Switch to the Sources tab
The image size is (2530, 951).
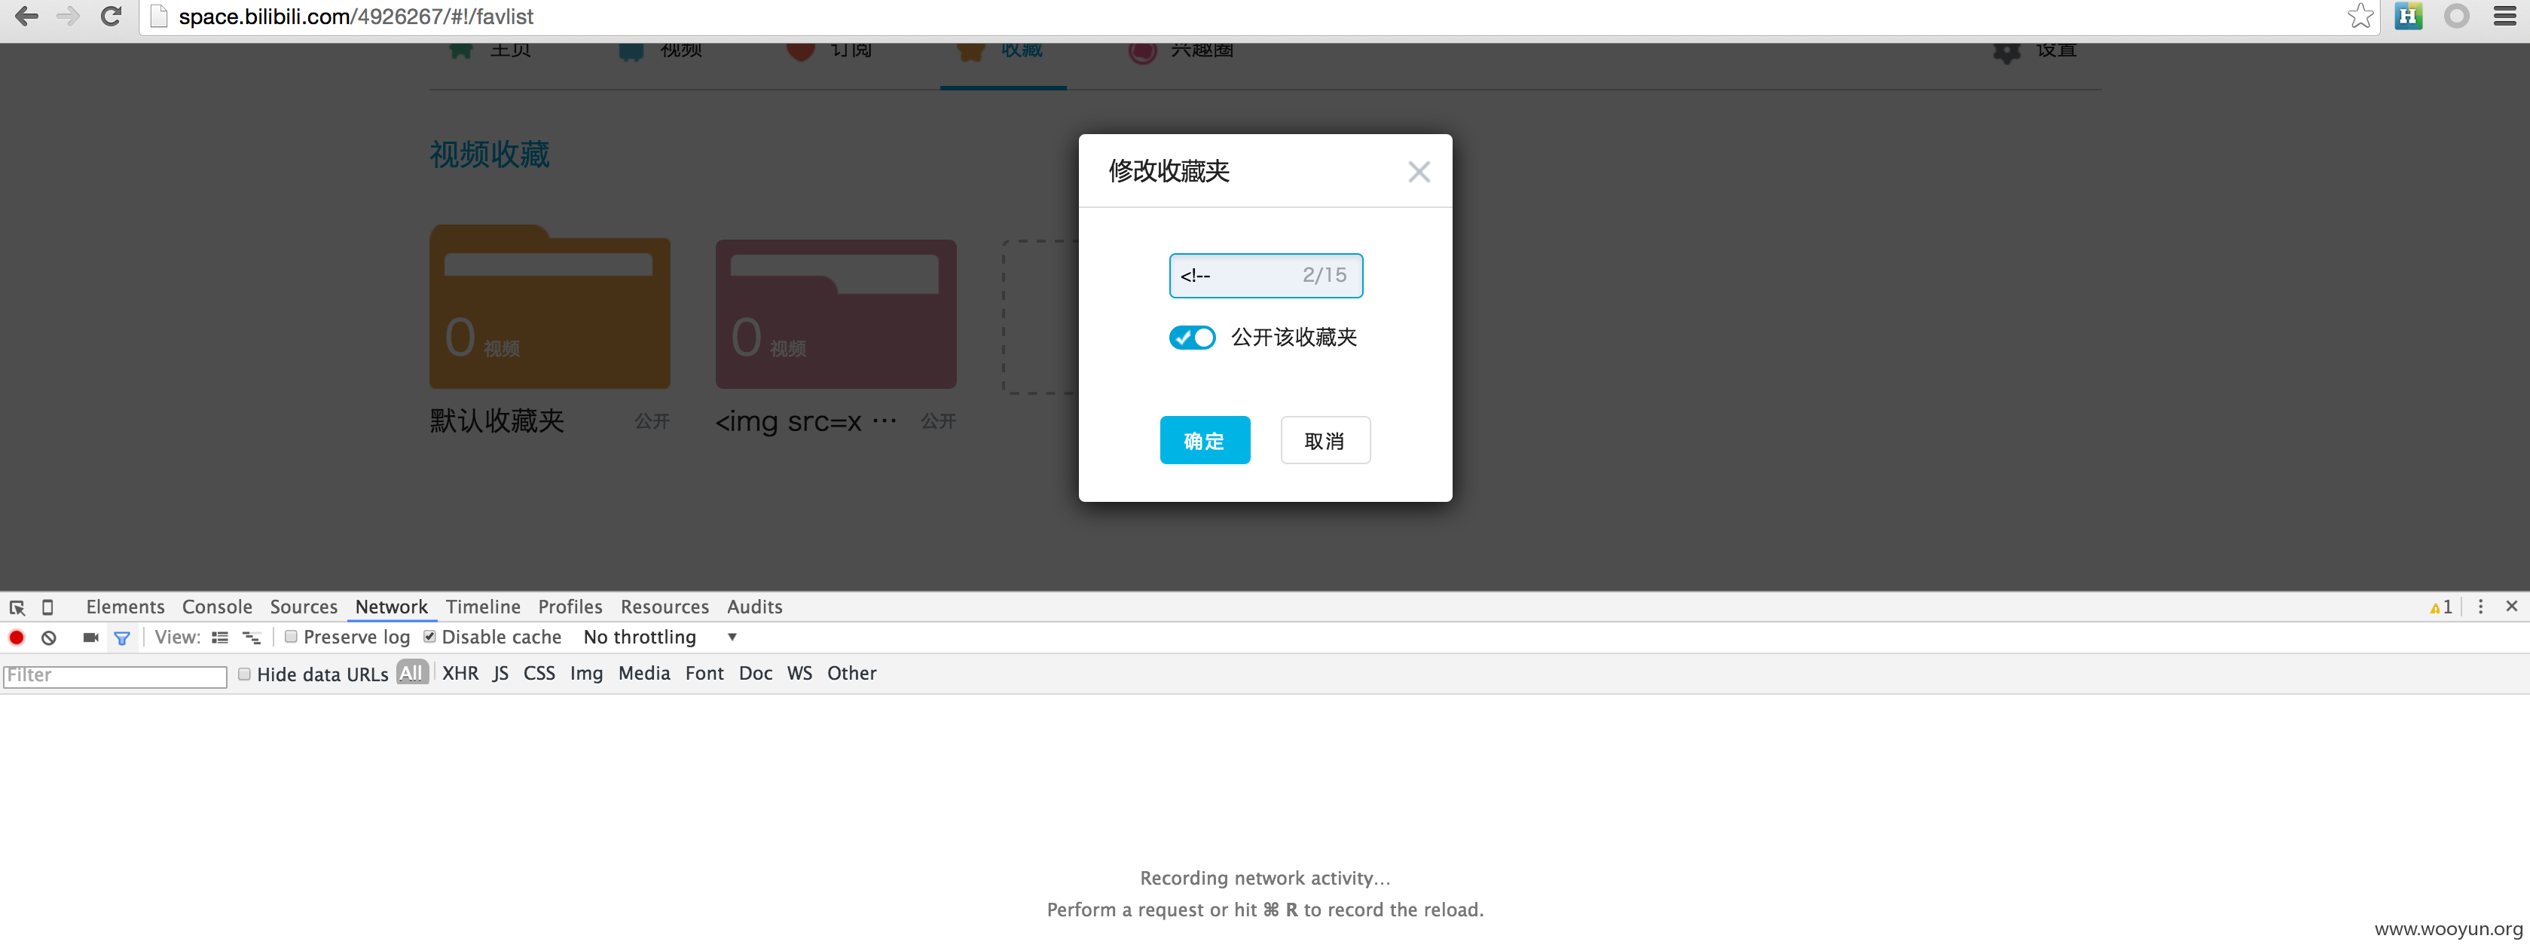304,607
